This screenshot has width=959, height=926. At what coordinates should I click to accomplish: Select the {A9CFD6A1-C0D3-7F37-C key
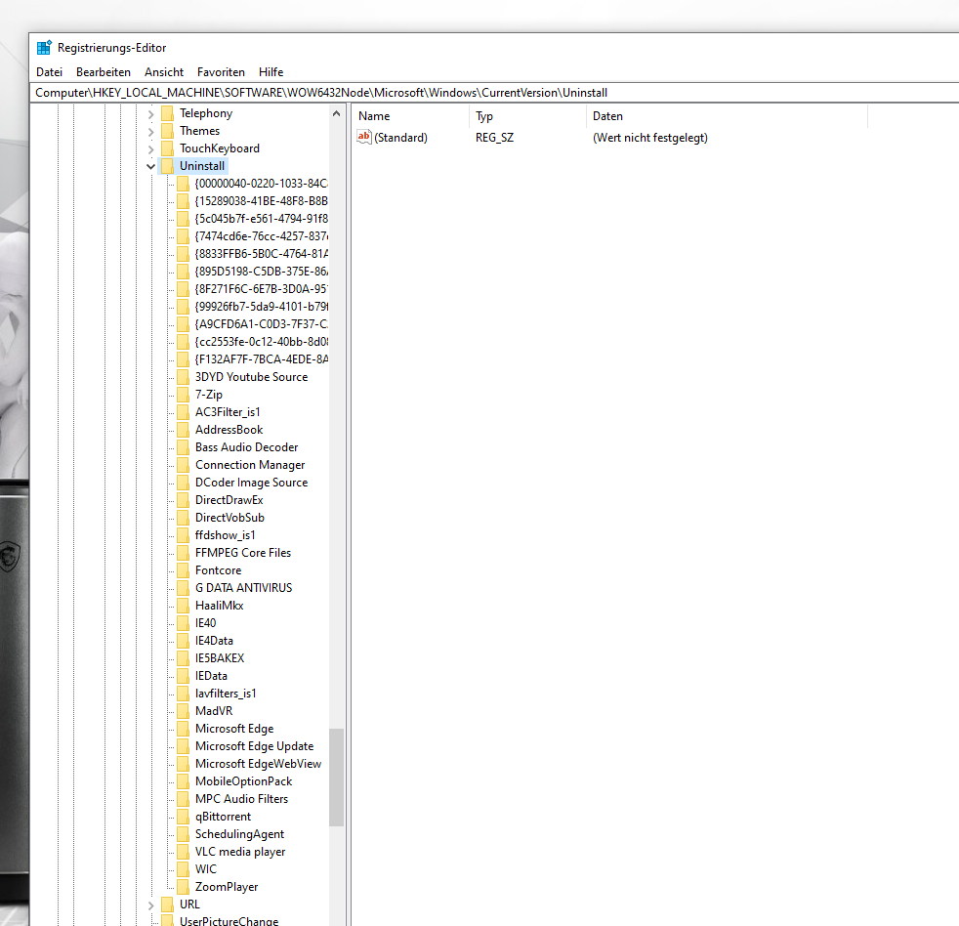coord(261,324)
